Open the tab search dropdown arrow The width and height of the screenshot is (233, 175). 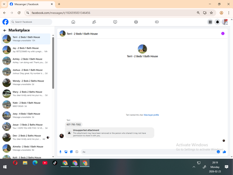coord(4,4)
